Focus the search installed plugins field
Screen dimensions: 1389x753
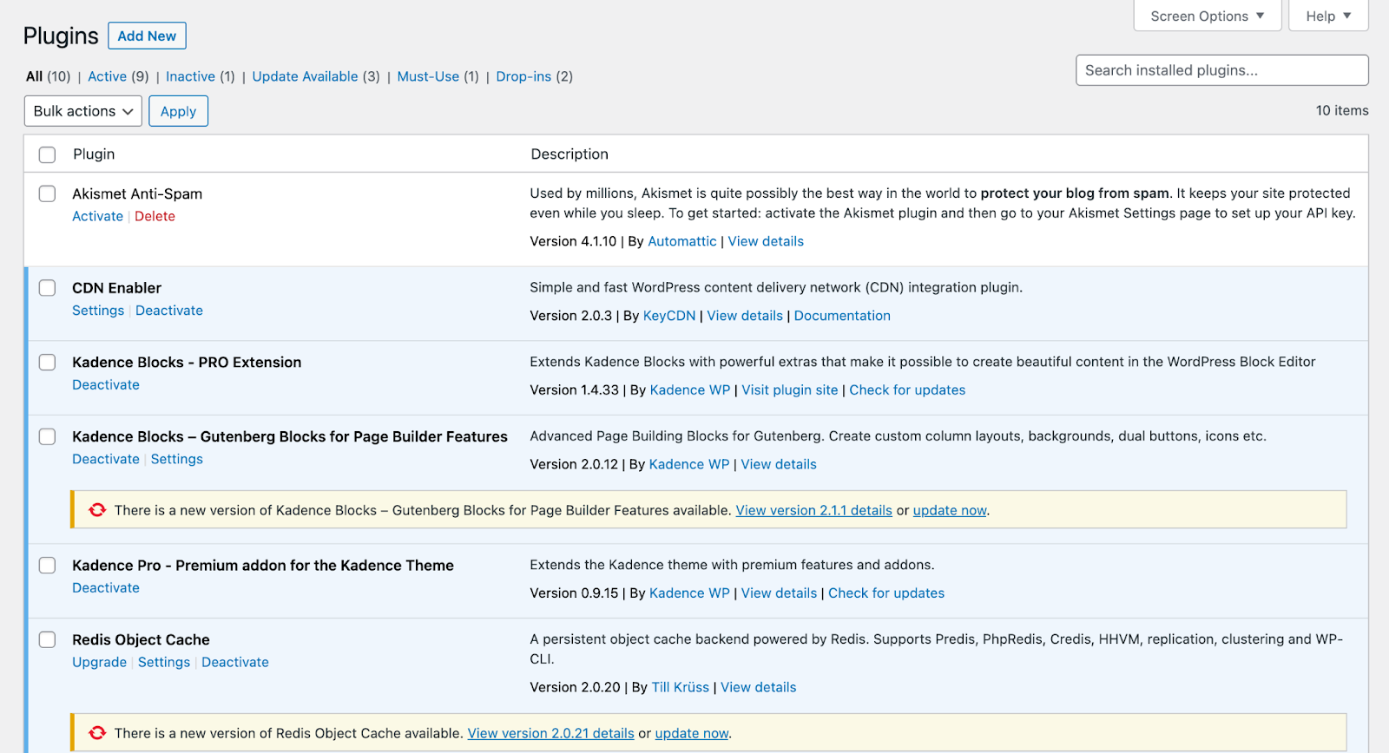coord(1221,70)
